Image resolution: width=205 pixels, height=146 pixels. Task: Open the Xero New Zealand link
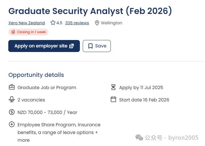click(27, 23)
